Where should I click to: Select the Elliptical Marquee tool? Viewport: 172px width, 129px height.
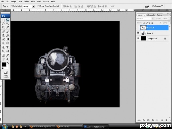[x=3, y=20]
